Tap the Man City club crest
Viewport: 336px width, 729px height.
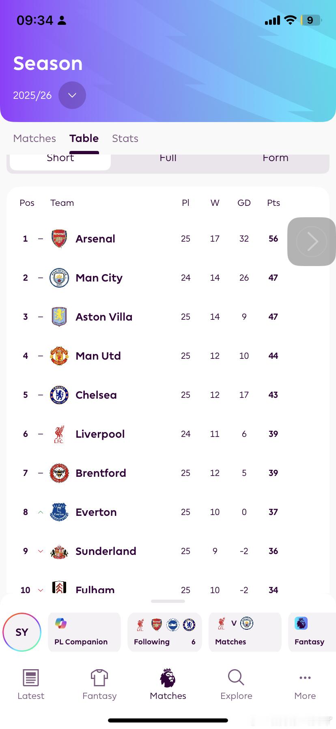59,278
